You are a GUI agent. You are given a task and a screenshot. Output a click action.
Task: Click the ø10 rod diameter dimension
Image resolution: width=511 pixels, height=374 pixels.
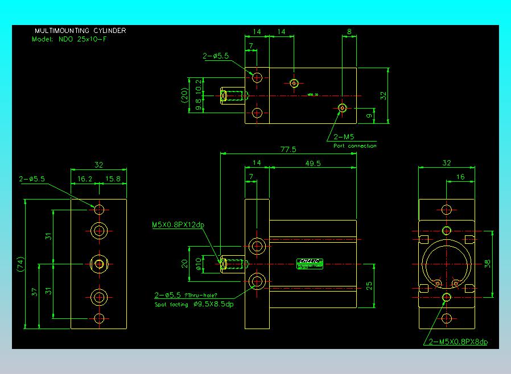(x=199, y=264)
